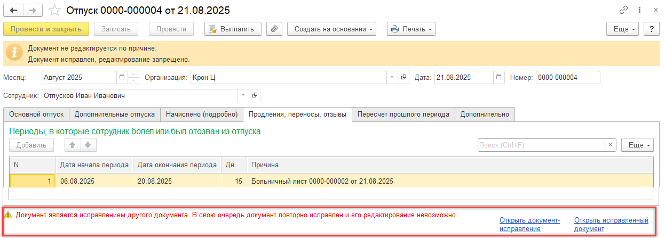Click into the Месяц field Август 2025

79,77
